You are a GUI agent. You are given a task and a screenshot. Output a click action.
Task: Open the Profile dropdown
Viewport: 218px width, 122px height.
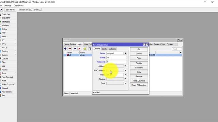[125, 75]
